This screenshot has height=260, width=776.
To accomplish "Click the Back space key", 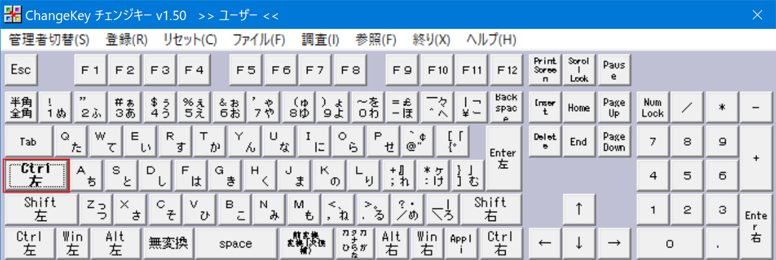I will (506, 108).
